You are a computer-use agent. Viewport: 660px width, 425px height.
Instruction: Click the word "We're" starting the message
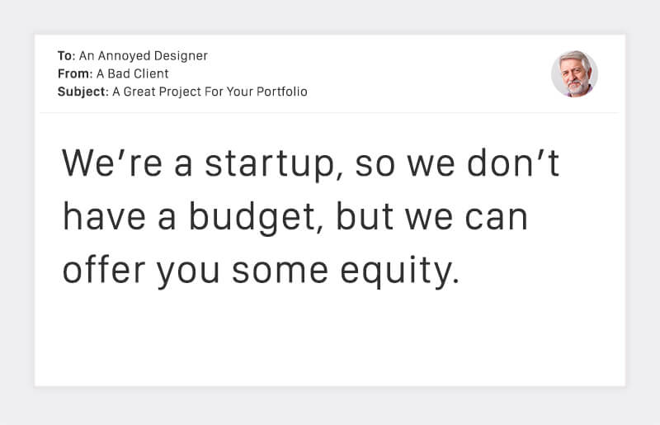click(x=113, y=163)
